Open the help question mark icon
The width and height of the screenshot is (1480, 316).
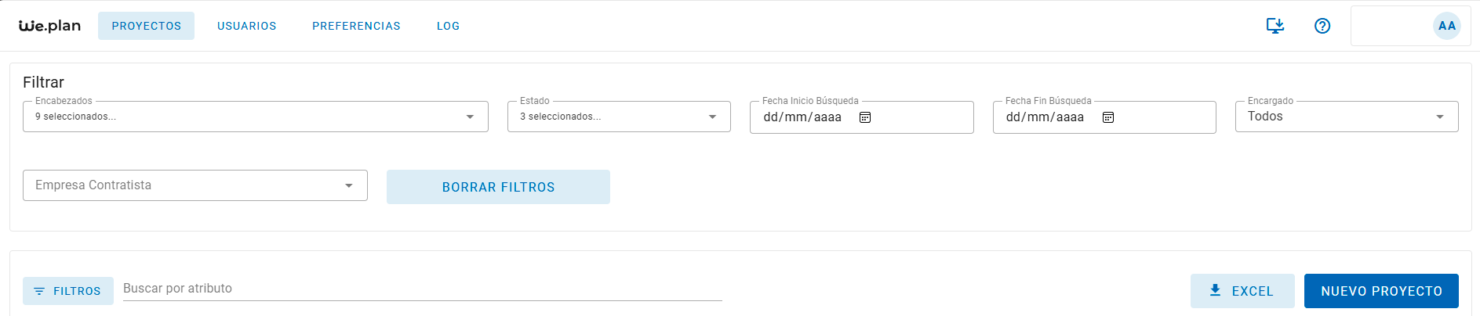pyautogui.click(x=1322, y=26)
